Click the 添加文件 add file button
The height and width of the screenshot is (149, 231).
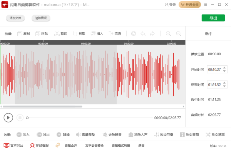(15, 18)
